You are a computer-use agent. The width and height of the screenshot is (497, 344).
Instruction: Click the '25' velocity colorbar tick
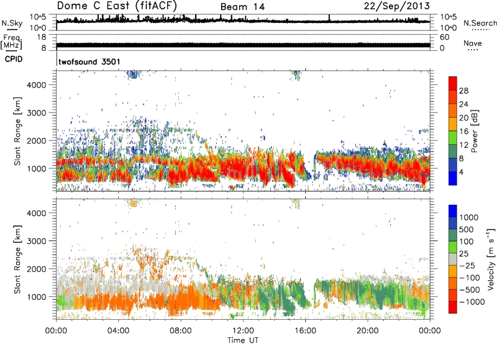coord(464,254)
